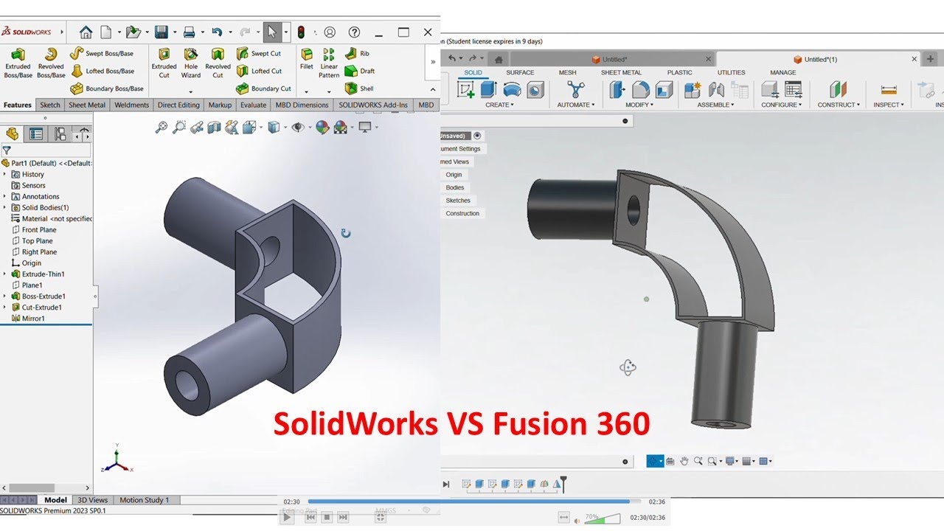Screen dimensions: 944x531
Task: Click the Extruded Cut tool
Action: [x=164, y=63]
